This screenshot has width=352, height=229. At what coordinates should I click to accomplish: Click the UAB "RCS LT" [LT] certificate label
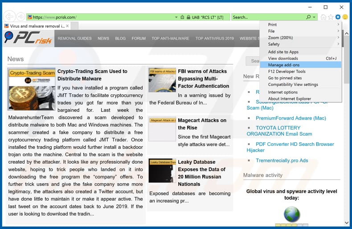click(x=208, y=17)
